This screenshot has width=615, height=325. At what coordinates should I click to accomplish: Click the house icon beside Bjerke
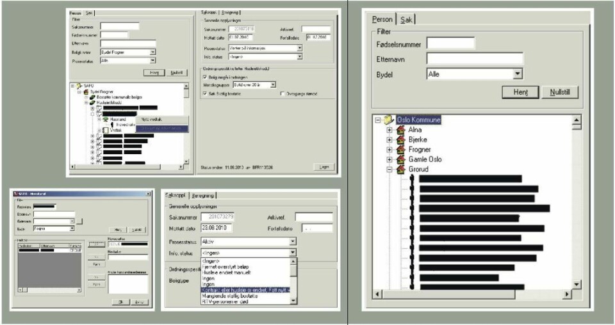coord(401,140)
